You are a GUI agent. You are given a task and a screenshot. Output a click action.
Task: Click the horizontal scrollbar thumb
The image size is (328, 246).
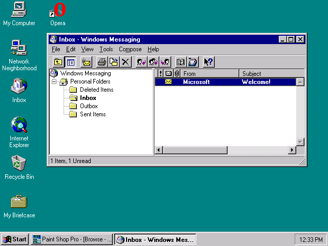tap(195, 150)
